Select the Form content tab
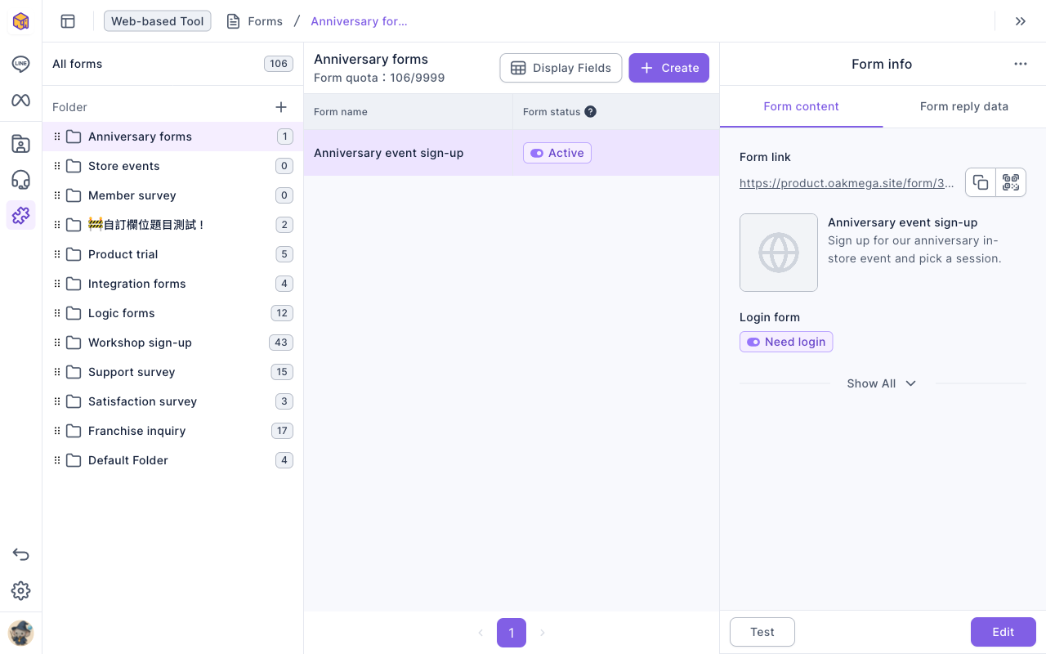Viewport: 1046px width, 654px height. 801,106
